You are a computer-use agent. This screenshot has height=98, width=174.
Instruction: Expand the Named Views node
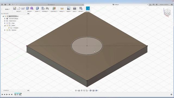click(5, 21)
